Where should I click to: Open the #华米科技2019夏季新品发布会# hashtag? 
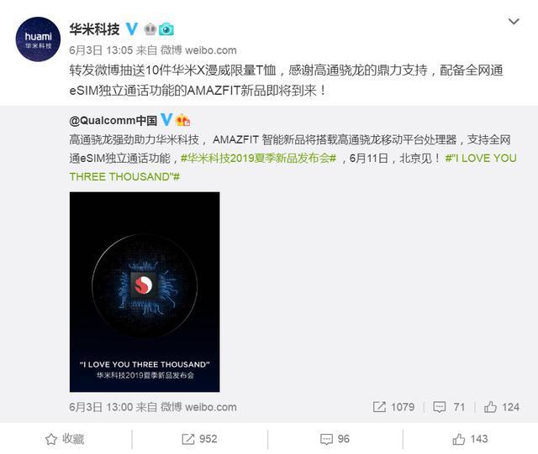[258, 159]
